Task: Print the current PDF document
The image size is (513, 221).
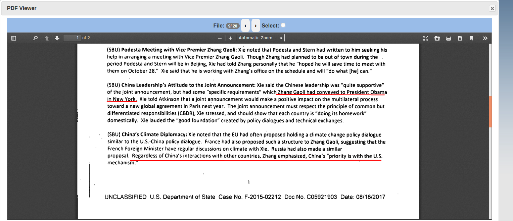Action: (449, 38)
